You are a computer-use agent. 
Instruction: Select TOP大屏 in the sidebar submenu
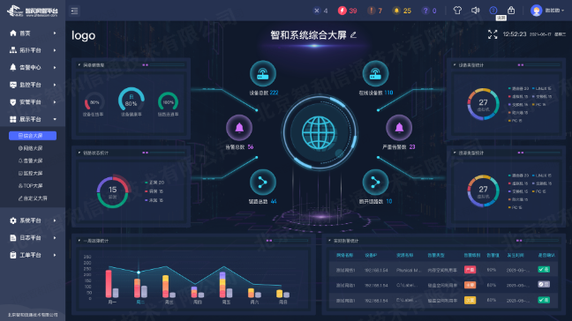point(31,186)
